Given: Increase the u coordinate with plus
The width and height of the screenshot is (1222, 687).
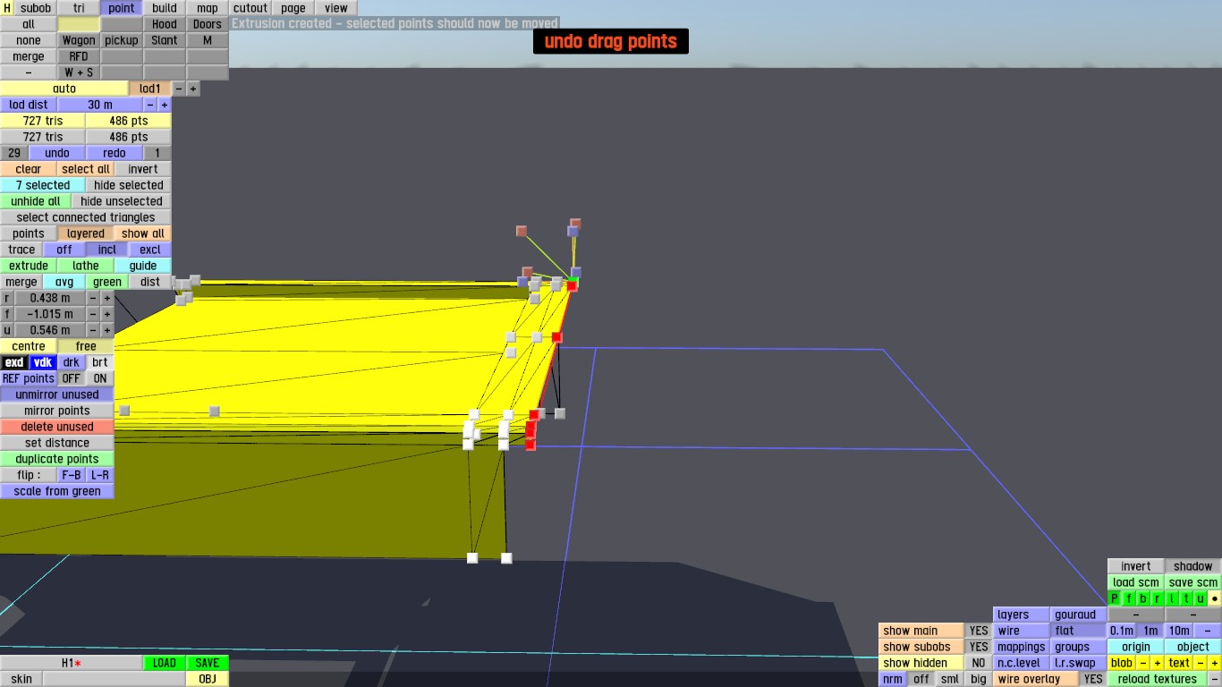Looking at the screenshot, I should tap(107, 330).
